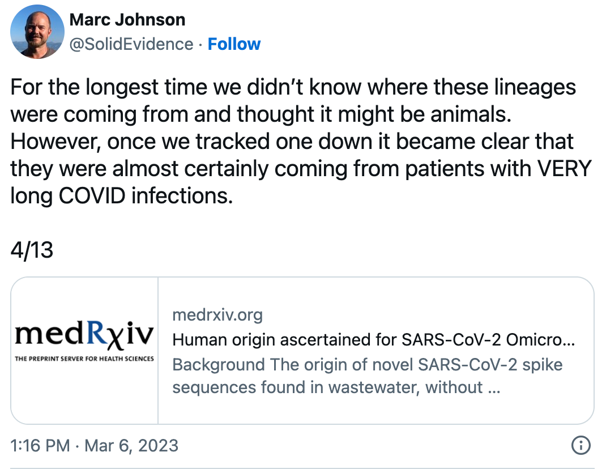Select the 4/13 thread counter text

tap(32, 250)
